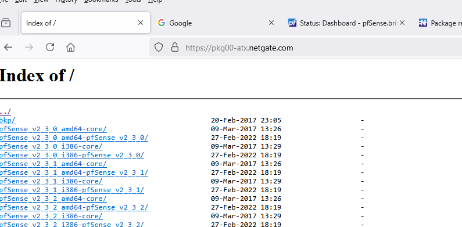Click date 09-Mar-2017 13:26 of v2_3_1_amd64-core
462x227 pixels.
click(246, 164)
